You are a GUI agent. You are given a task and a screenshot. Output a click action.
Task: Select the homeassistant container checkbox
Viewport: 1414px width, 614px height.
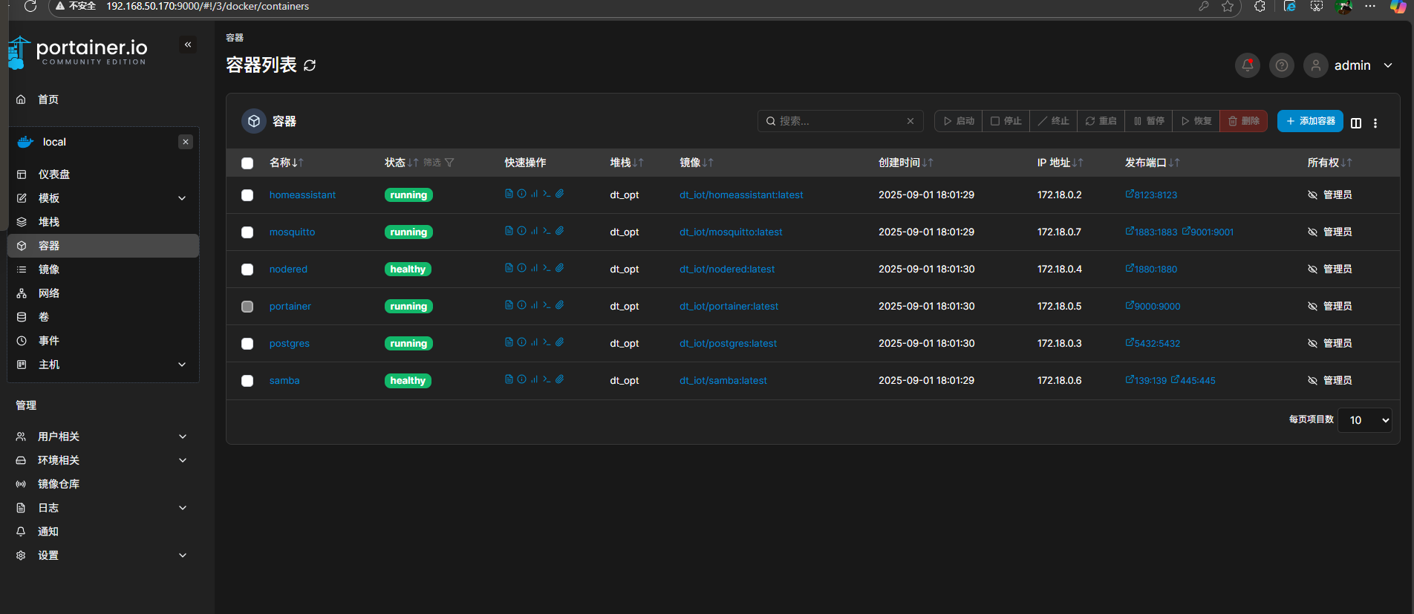coord(247,195)
